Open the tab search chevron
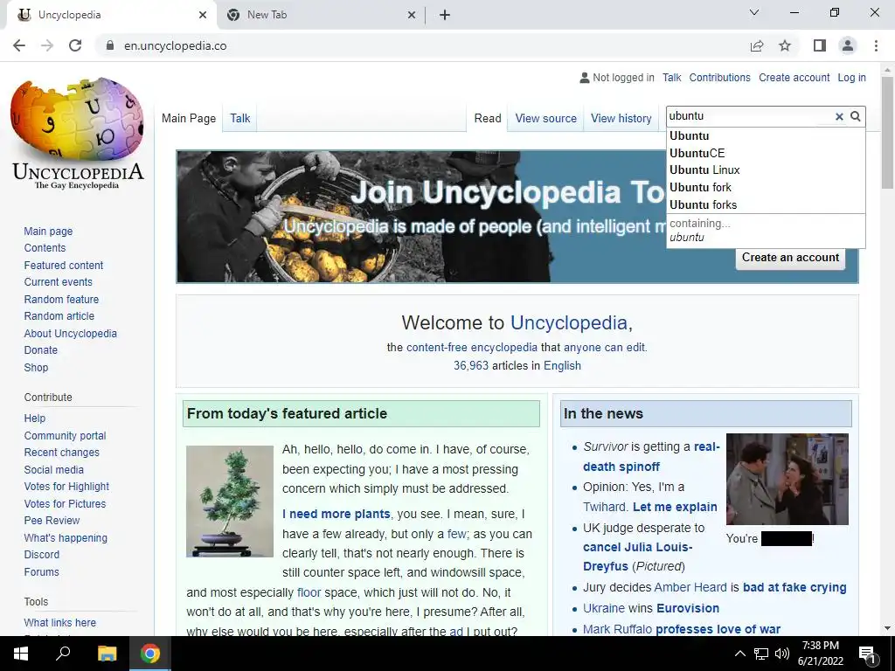Image resolution: width=895 pixels, height=671 pixels. point(754,12)
